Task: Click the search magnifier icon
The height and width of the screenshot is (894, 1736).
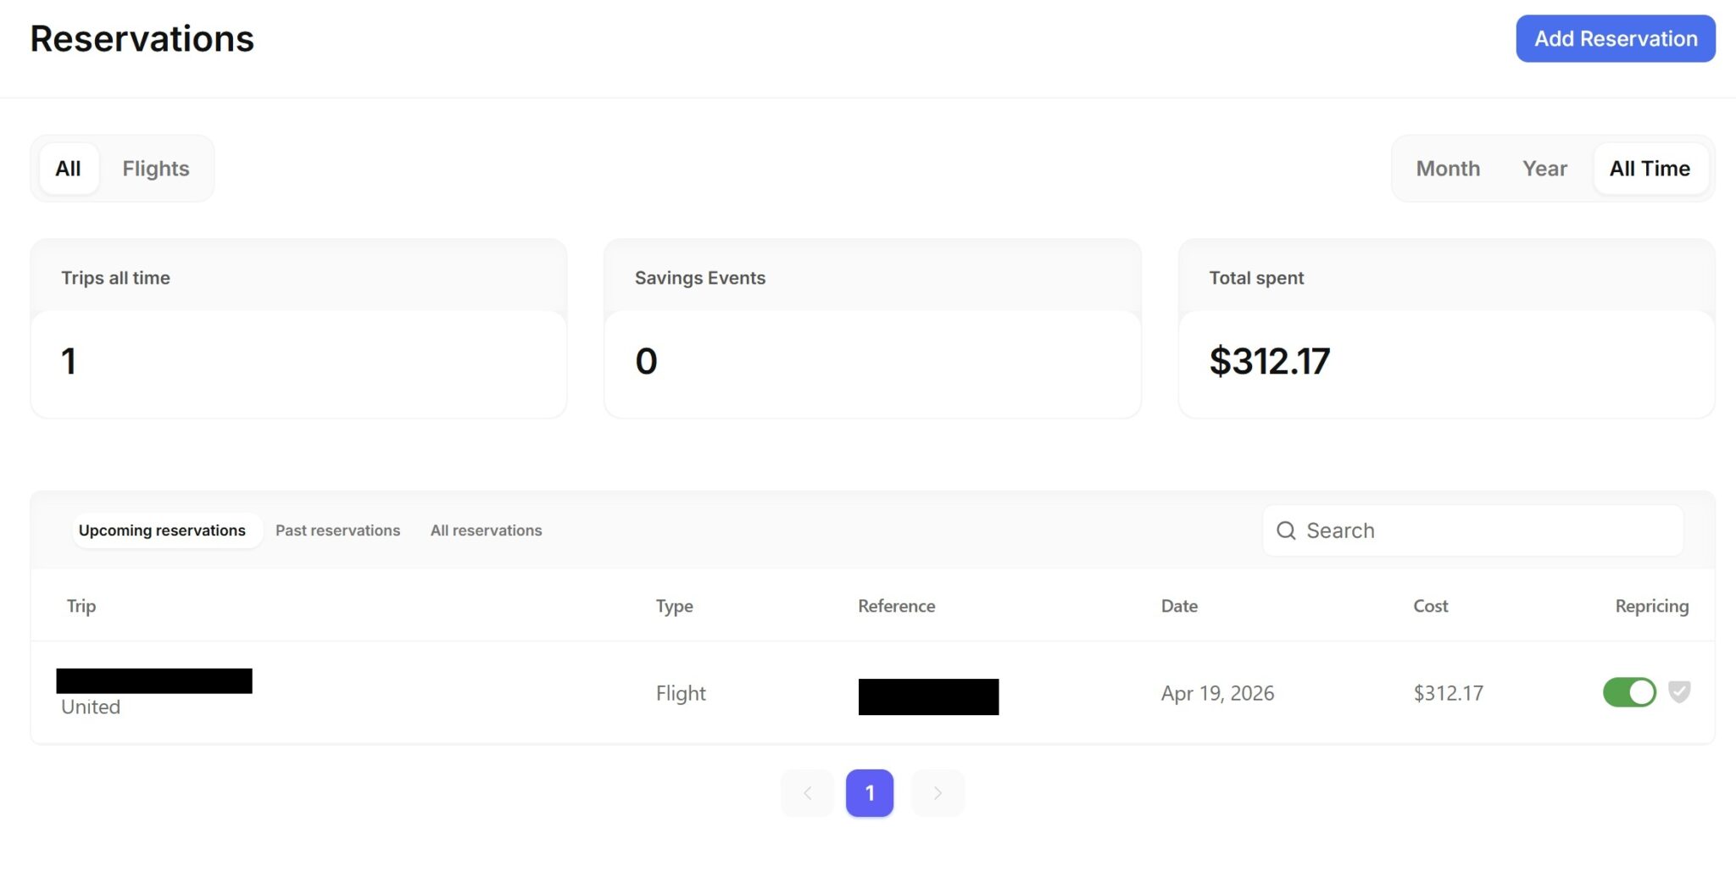Action: 1286,530
